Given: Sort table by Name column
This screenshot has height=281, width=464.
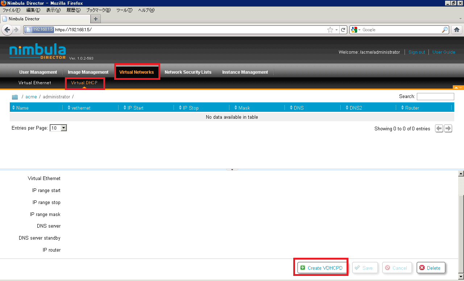Looking at the screenshot, I should click(36, 108).
